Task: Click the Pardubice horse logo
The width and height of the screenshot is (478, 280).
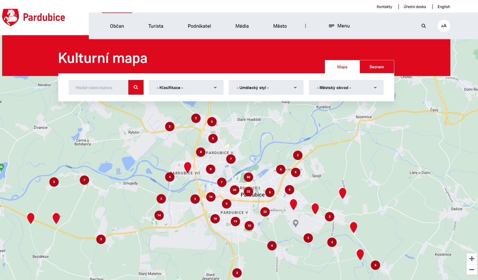Action: pyautogui.click(x=11, y=17)
